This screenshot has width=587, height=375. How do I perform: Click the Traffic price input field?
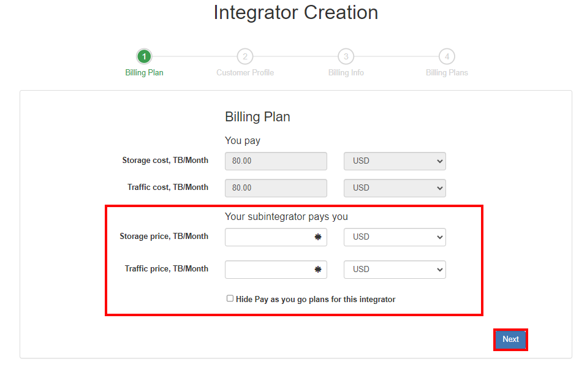click(x=276, y=270)
